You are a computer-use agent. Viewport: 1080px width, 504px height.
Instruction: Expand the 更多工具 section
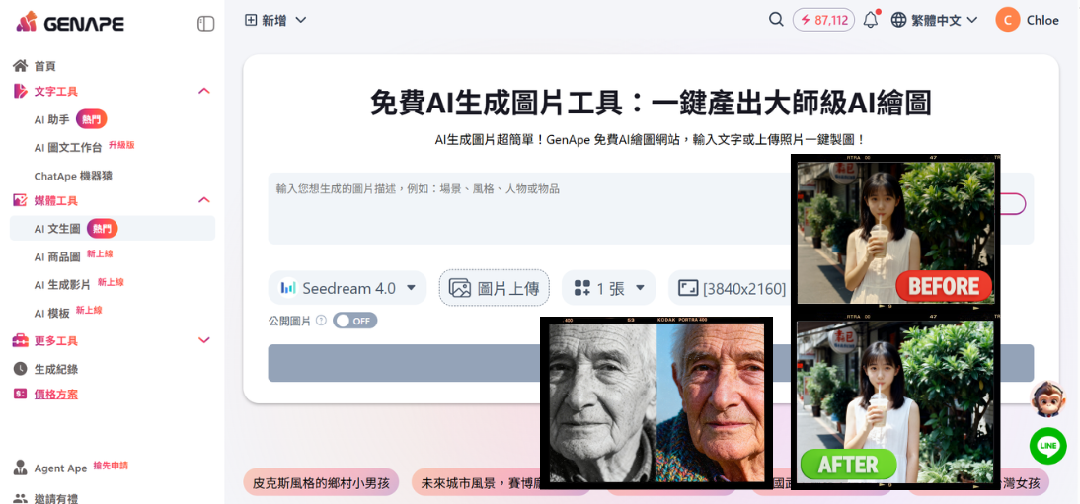204,340
